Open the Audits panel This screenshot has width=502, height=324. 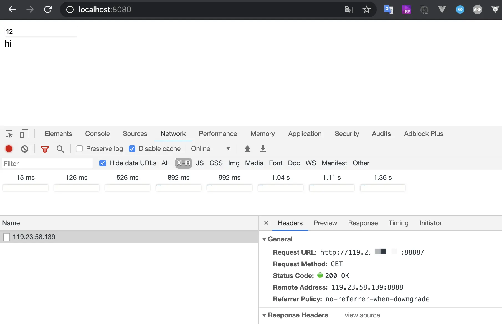381,134
